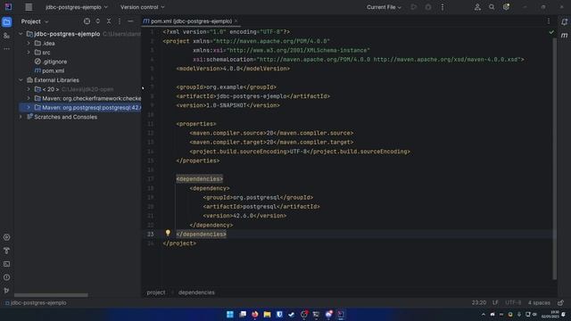
Task: Open editor tab options menu
Action: (549, 21)
